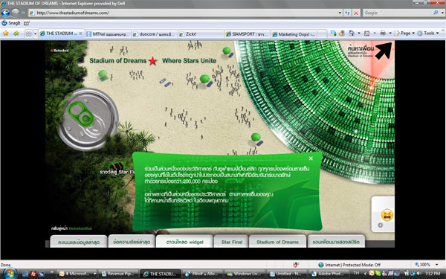Image resolution: width=446 pixels, height=279 pixels.
Task: Click the address bar URL field
Action: coord(182,13)
